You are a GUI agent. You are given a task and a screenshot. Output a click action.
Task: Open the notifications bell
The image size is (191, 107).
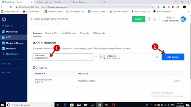tap(155, 19)
